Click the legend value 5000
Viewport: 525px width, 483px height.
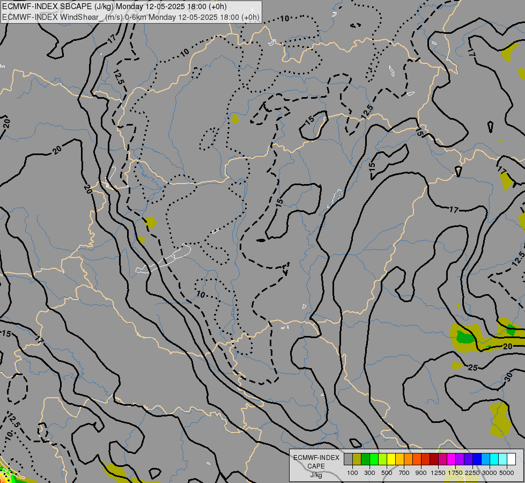(x=507, y=473)
